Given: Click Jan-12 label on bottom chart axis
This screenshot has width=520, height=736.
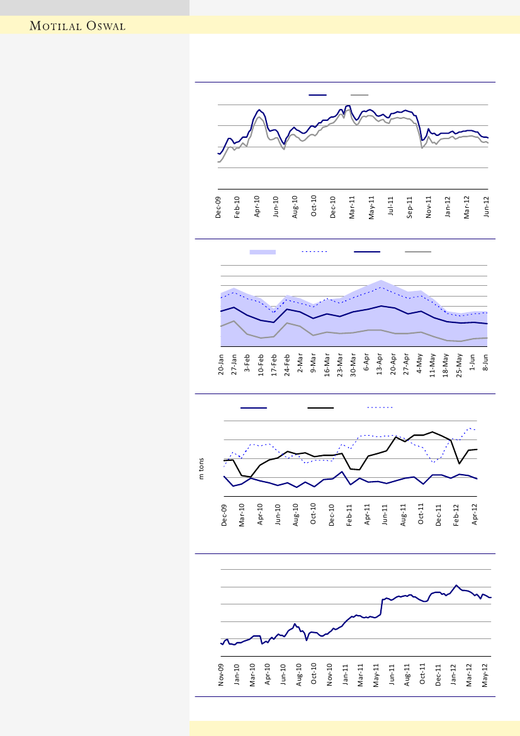Looking at the screenshot, I should [x=453, y=675].
